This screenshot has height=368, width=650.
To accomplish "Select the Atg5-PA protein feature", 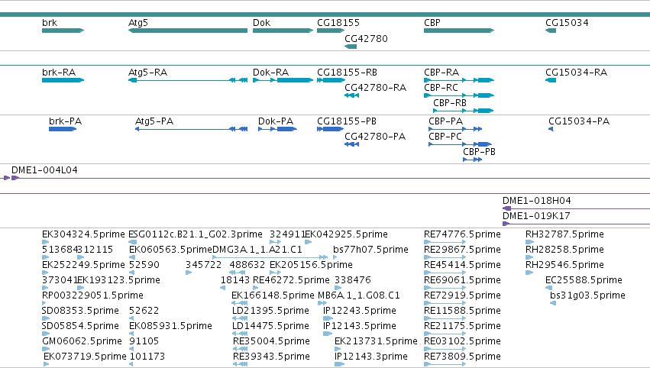I will [x=192, y=129].
